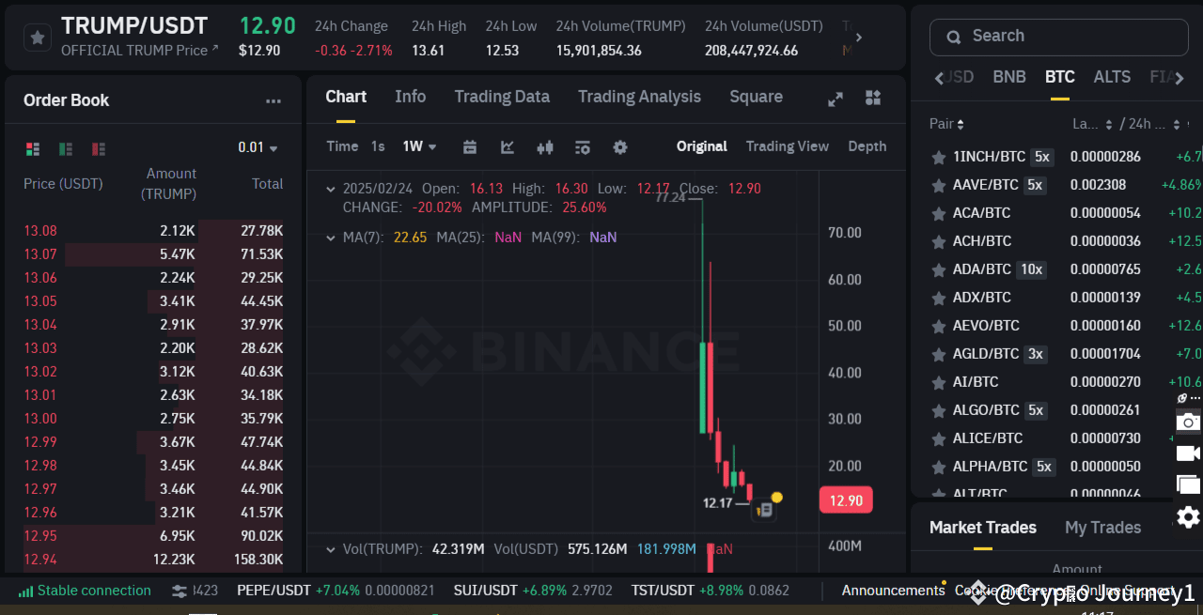Favorite the AAVE/BTC pair star
The image size is (1203, 615).
click(938, 185)
